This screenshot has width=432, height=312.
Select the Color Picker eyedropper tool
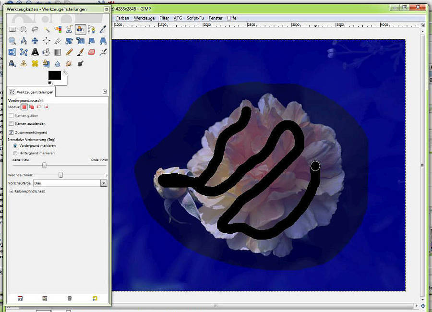[x=103, y=29]
